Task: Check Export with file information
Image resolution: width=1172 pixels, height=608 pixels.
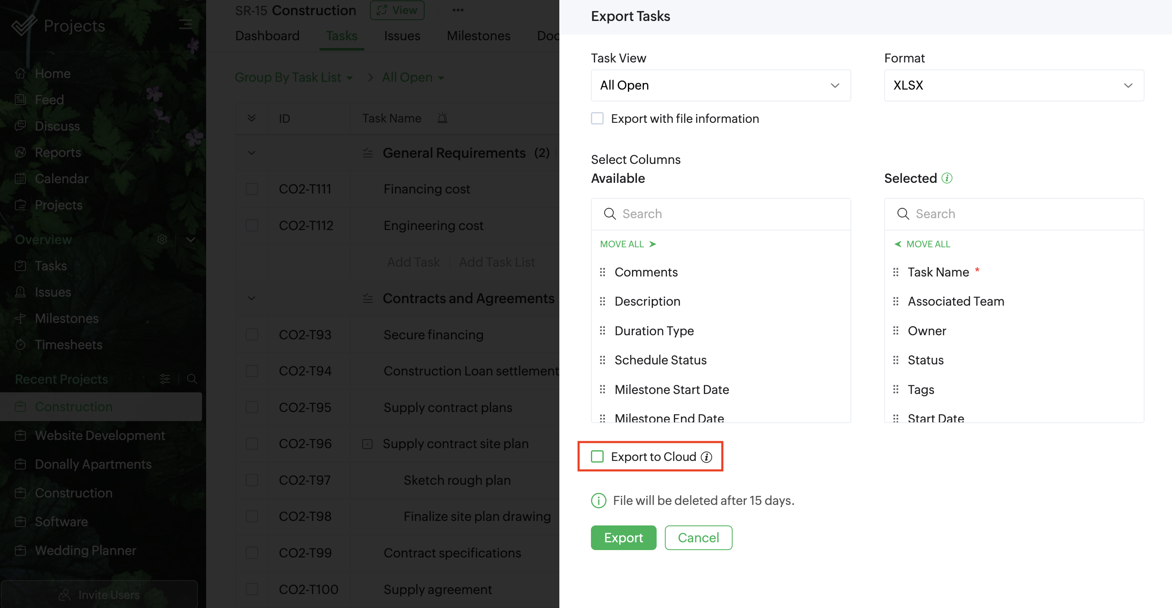Action: pyautogui.click(x=597, y=118)
